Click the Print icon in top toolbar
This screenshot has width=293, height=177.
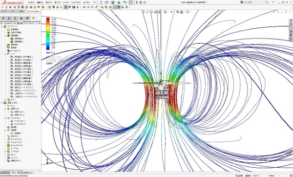point(119,2)
